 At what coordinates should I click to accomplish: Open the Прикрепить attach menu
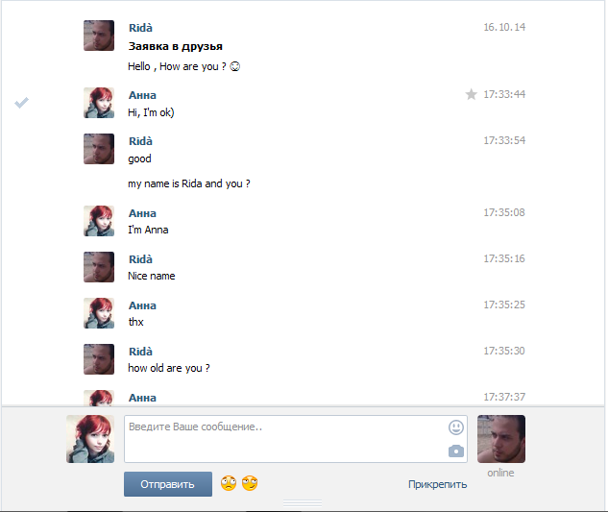[437, 484]
